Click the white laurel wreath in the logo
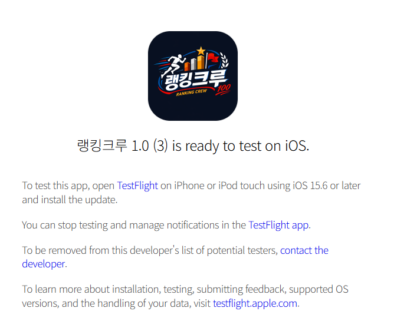394x331 pixels. click(224, 59)
